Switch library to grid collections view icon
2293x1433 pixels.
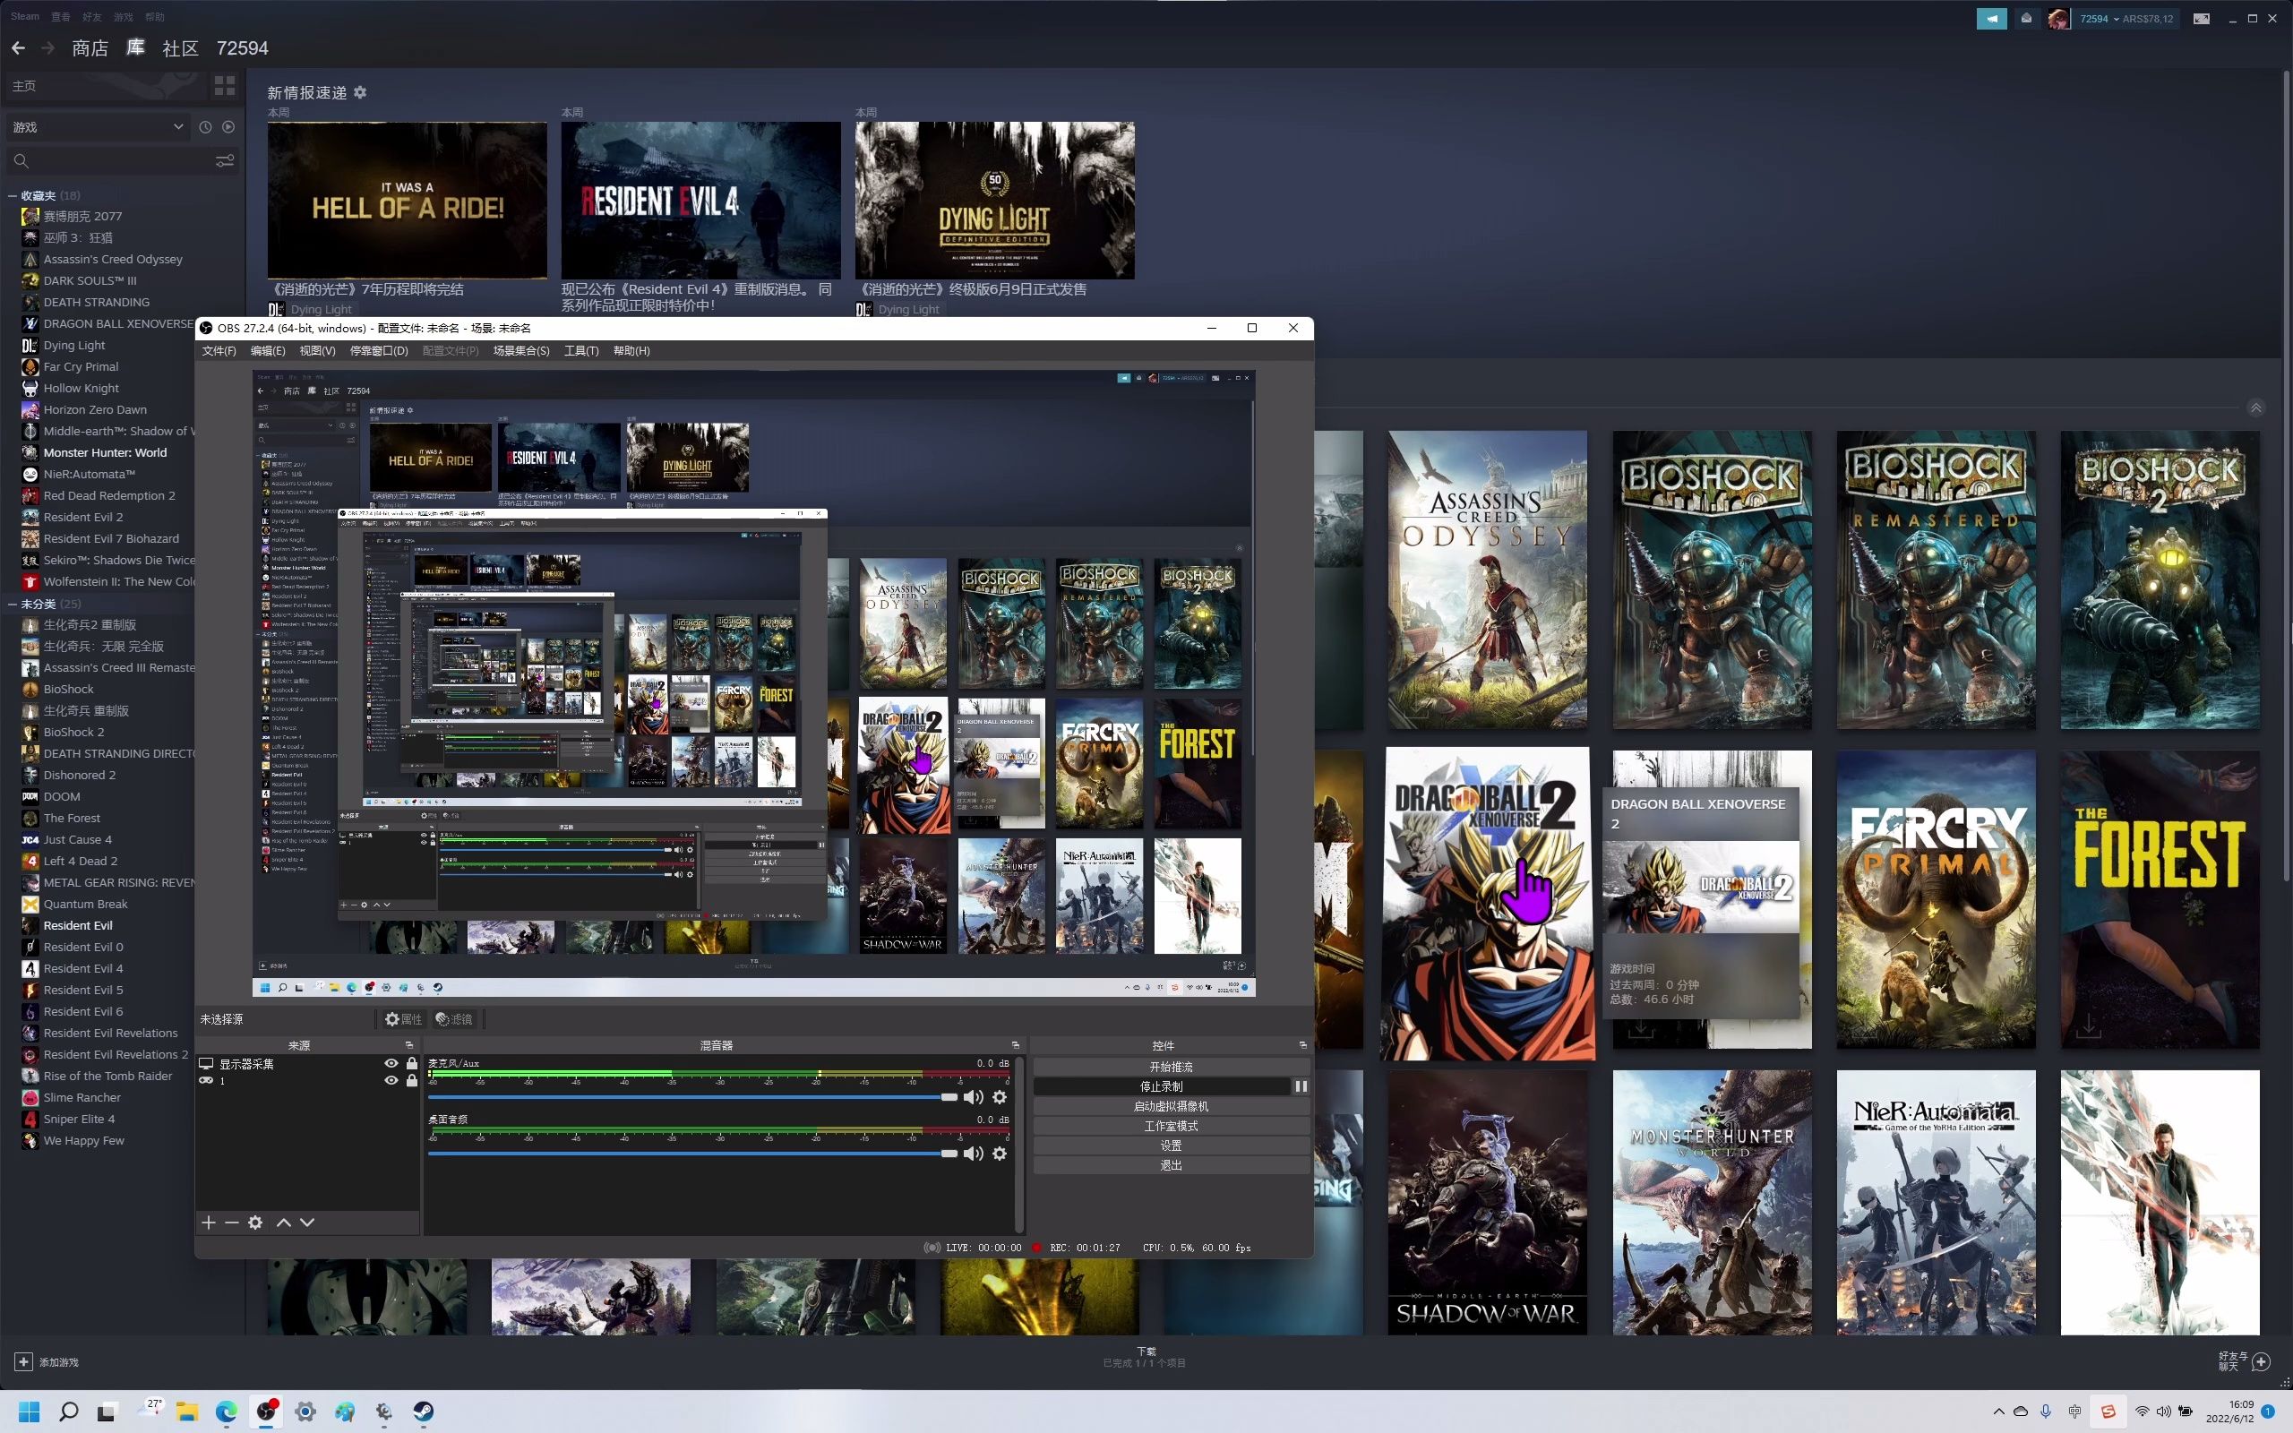[225, 86]
